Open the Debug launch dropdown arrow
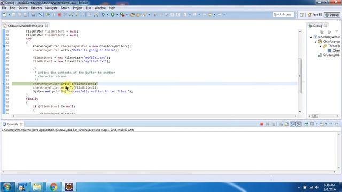 pos(108,14)
